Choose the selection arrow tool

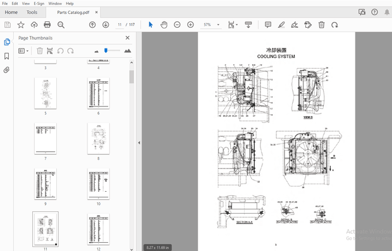[150, 25]
